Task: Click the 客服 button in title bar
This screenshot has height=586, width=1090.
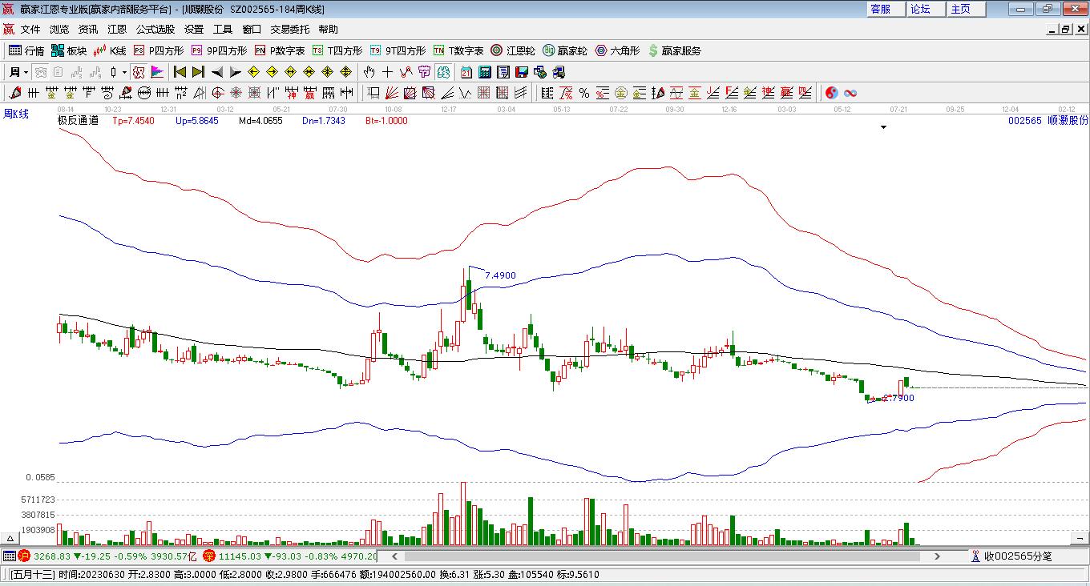Action: [880, 9]
